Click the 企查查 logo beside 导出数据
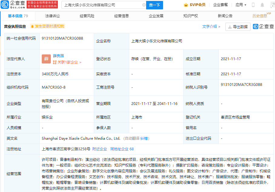 coord(263,27)
